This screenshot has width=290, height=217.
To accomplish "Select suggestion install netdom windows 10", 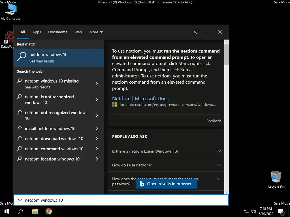I will pos(53,129).
